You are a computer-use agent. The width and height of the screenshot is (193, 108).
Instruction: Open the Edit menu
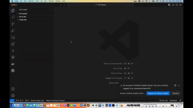25,1
